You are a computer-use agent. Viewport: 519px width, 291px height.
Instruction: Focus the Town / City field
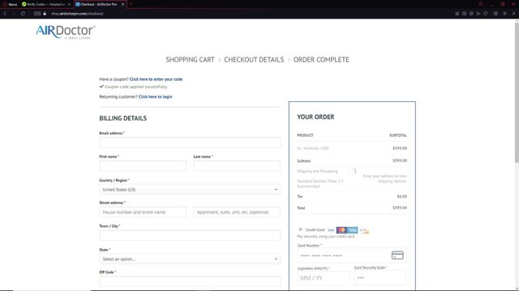tap(190, 235)
